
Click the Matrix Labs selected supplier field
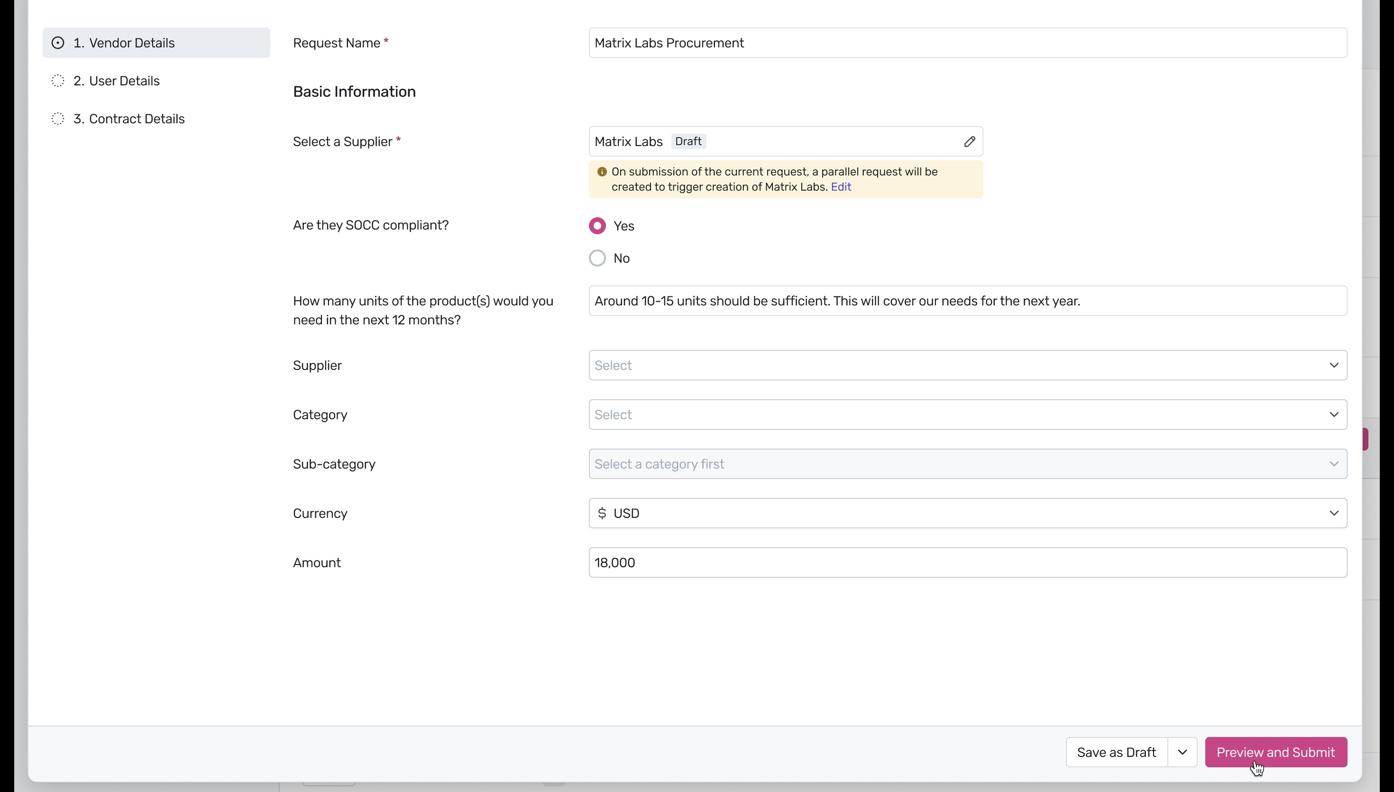coord(786,141)
